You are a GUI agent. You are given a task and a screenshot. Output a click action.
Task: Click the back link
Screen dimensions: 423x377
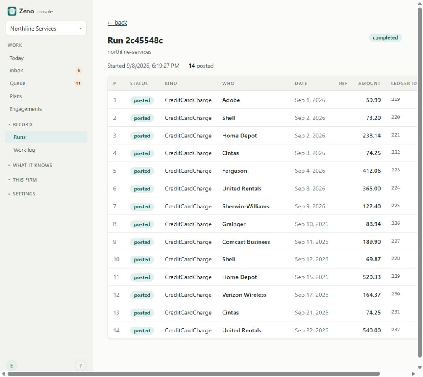(117, 23)
